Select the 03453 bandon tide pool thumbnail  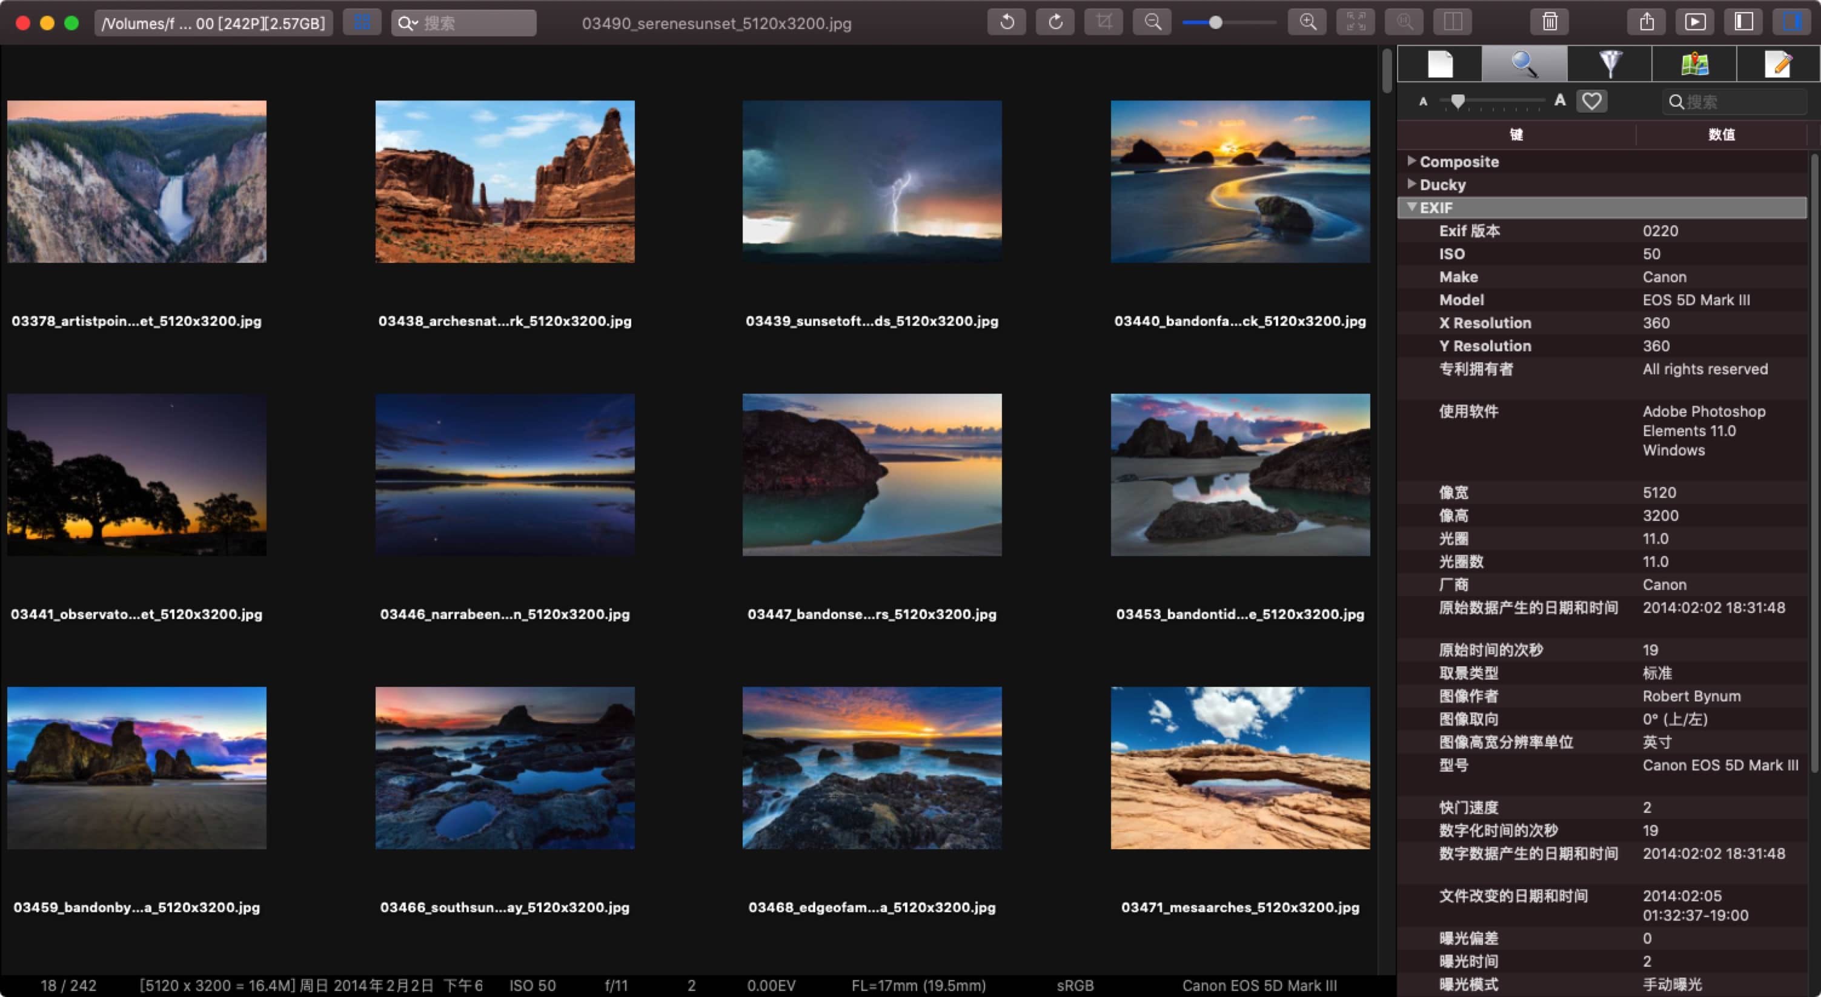tap(1240, 475)
